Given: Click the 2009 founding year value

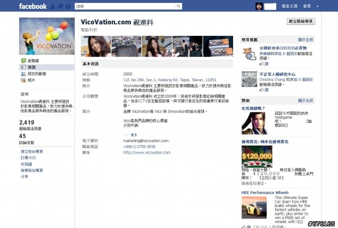Looking at the screenshot, I should click(128, 74).
